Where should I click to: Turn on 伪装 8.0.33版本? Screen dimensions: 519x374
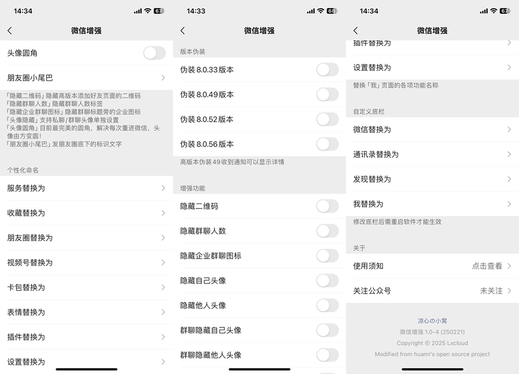click(327, 70)
